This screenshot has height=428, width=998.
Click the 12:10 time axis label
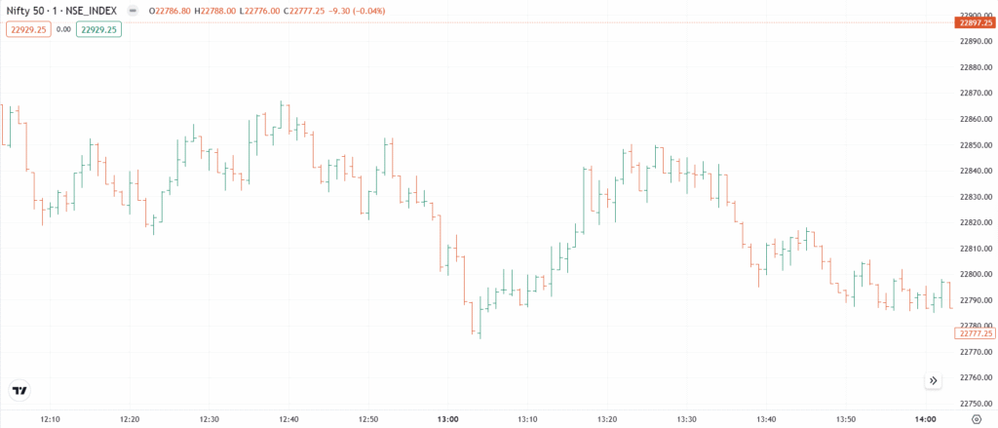50,419
